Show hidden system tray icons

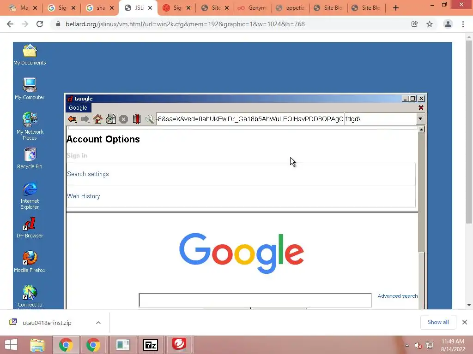(407, 345)
